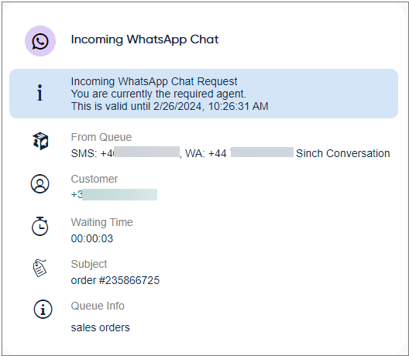The height and width of the screenshot is (356, 409).
Task: Open the customer phone number link
Action: 114,194
